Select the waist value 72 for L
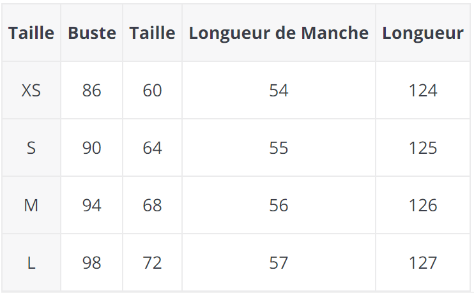Viewport: 474px width, 293px height. click(152, 263)
